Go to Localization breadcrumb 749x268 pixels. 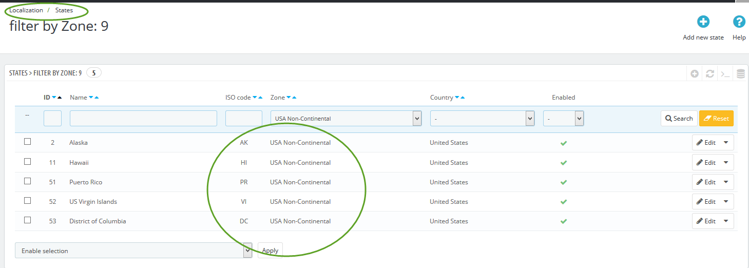[x=26, y=10]
